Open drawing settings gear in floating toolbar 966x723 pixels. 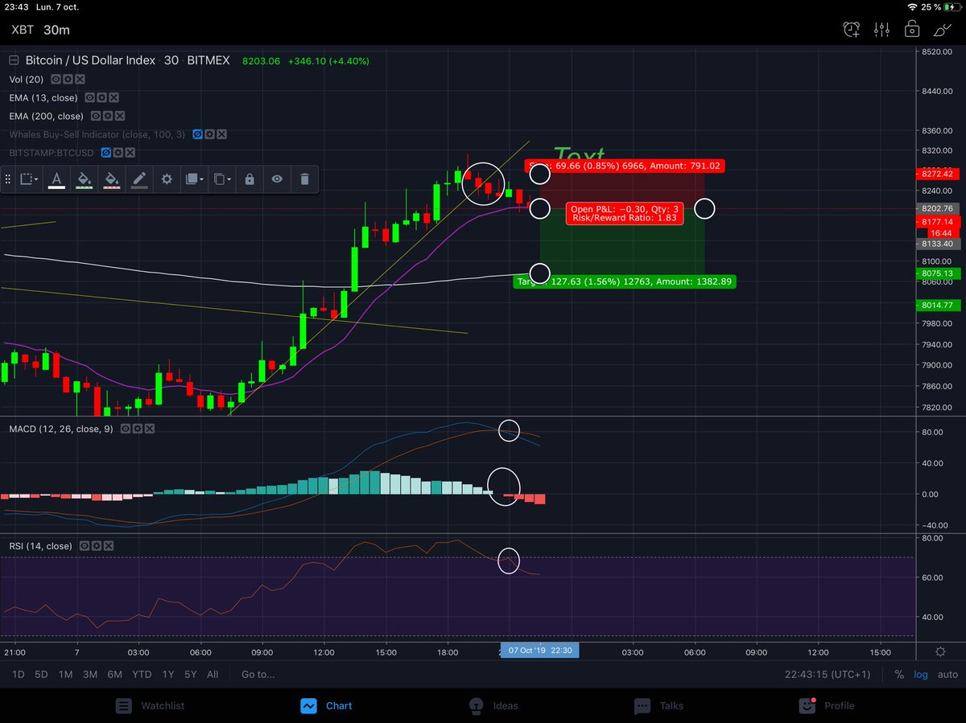[167, 179]
